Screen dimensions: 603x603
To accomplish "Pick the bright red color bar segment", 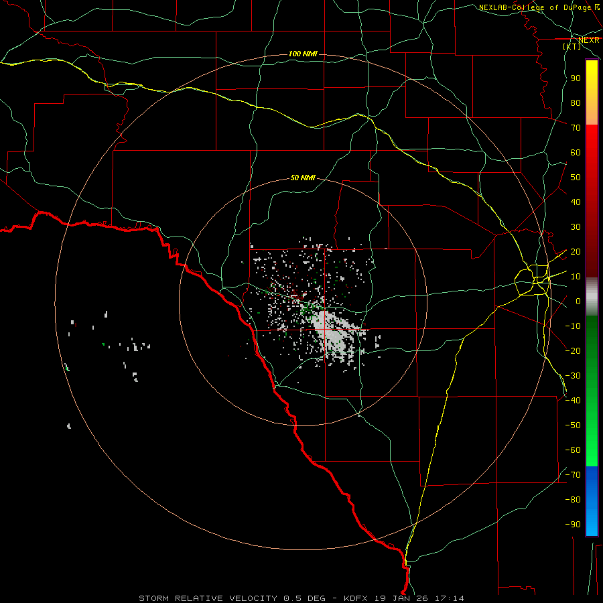I will pos(592,154).
